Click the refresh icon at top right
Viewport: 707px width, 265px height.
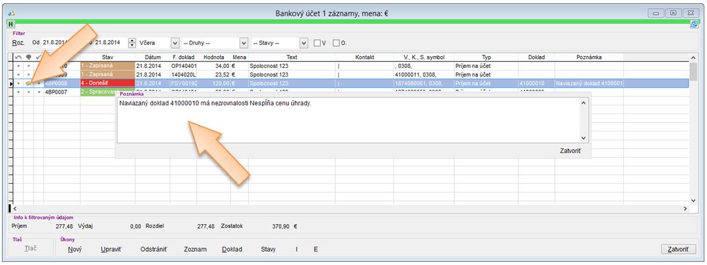[694, 24]
